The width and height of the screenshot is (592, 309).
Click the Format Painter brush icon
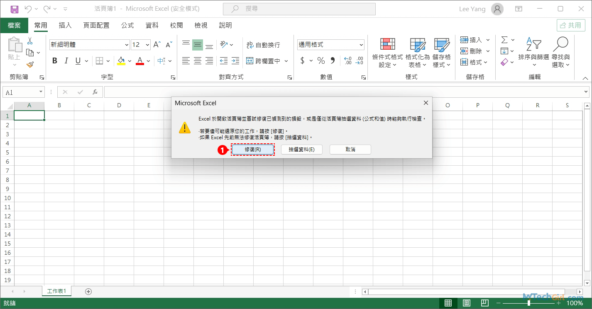point(30,64)
